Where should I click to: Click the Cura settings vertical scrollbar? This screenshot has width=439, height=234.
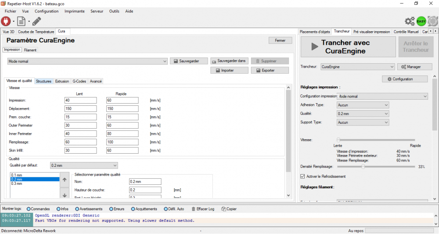click(288, 131)
